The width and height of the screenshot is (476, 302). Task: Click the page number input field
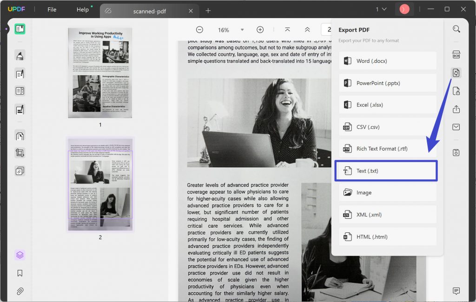point(326,30)
